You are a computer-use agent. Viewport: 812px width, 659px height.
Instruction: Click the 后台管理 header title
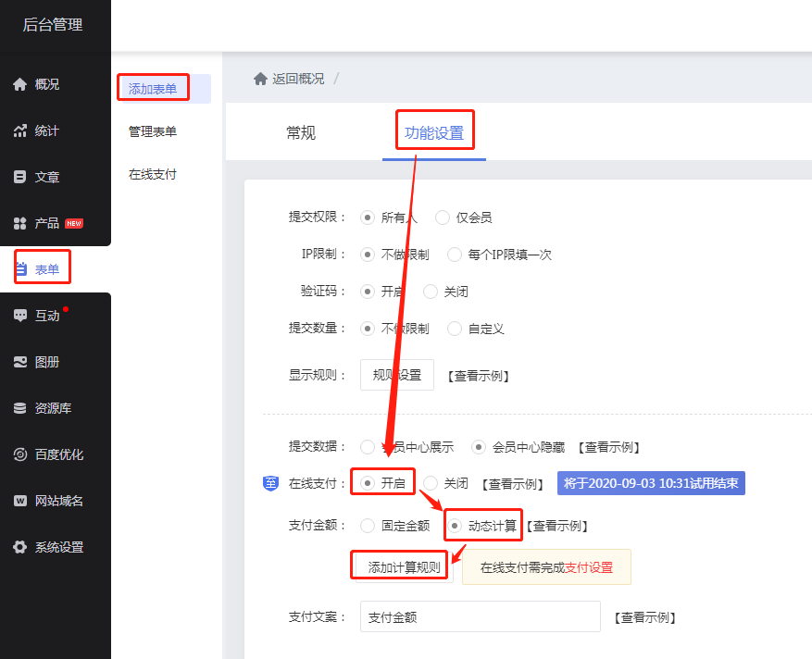pyautogui.click(x=53, y=24)
